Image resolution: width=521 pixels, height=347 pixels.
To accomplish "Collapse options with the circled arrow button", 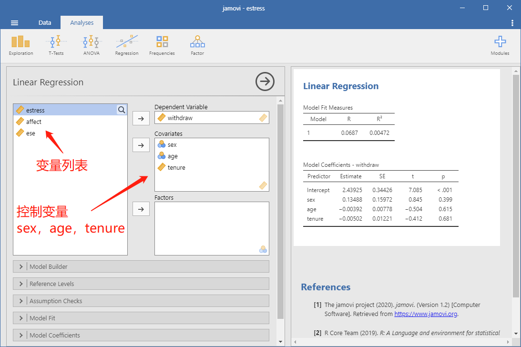I will click(x=265, y=82).
